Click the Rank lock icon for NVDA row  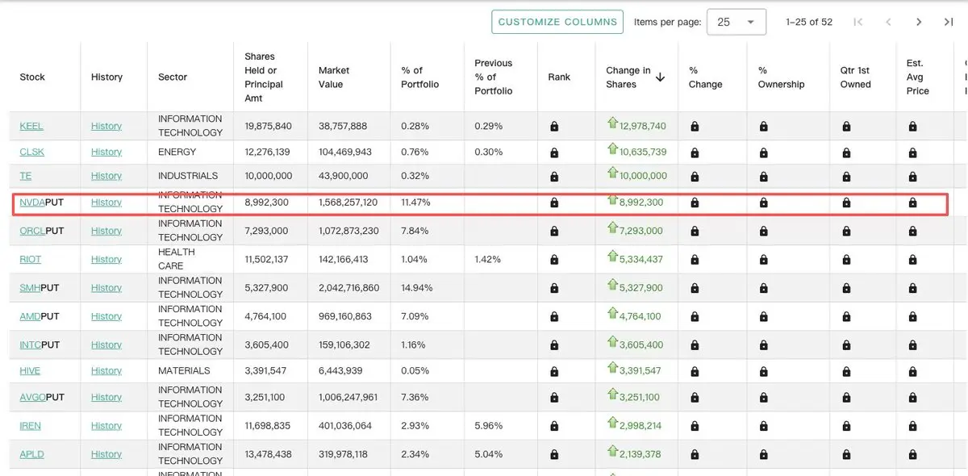point(554,203)
